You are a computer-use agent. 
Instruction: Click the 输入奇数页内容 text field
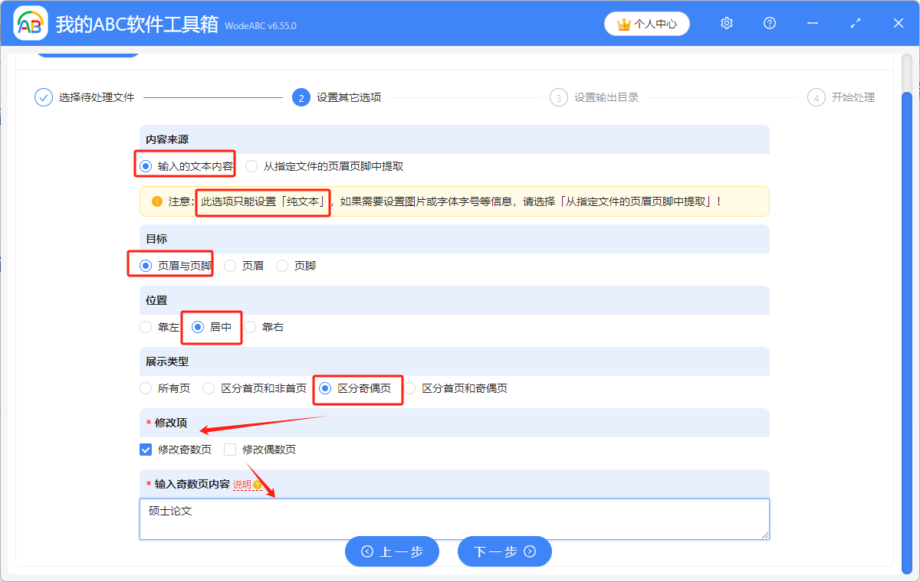452,518
